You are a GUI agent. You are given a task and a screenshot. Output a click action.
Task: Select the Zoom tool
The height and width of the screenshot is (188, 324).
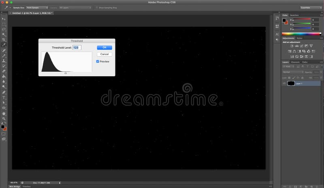[4, 119]
